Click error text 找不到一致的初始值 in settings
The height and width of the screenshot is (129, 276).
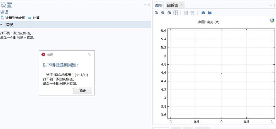(x=16, y=33)
